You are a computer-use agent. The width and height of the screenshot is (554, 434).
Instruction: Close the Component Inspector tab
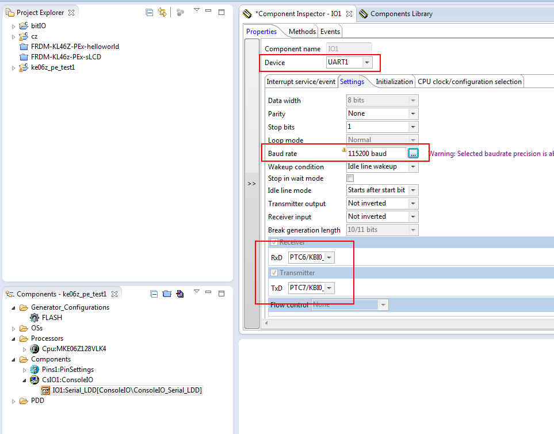349,14
